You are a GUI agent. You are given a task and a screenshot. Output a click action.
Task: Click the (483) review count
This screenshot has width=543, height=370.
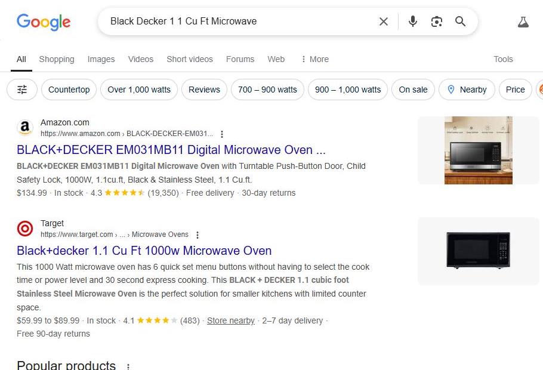[190, 321]
